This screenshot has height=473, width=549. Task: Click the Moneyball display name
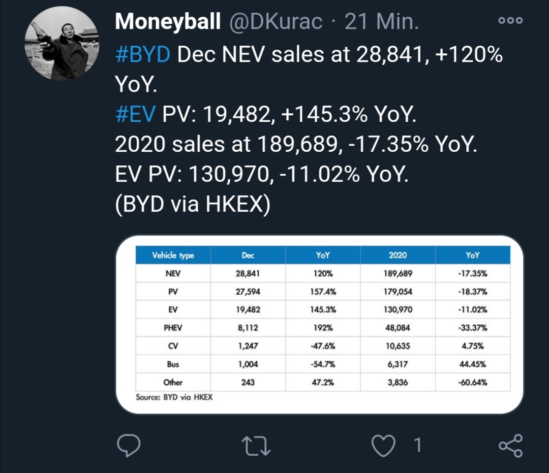point(168,21)
